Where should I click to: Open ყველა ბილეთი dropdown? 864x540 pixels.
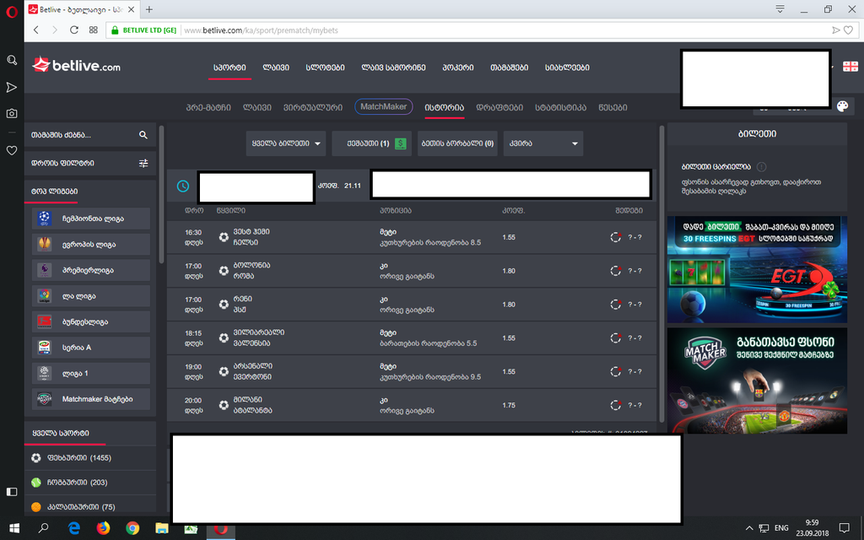click(286, 143)
